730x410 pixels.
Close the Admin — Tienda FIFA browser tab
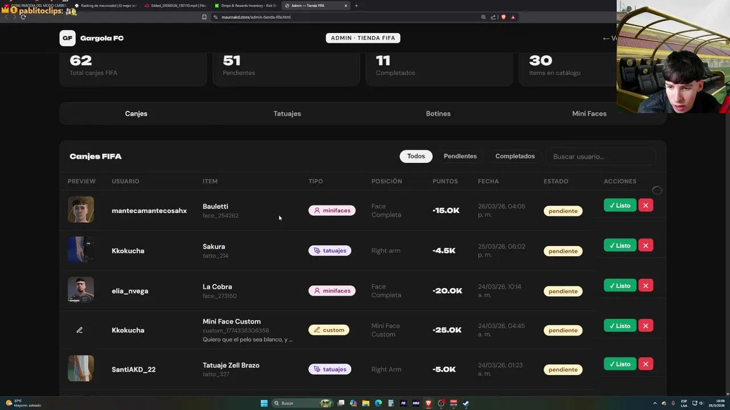click(346, 6)
